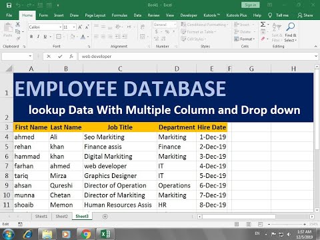This screenshot has height=240, width=320.
Task: Decrease font size with smaller A
Action: [87, 27]
